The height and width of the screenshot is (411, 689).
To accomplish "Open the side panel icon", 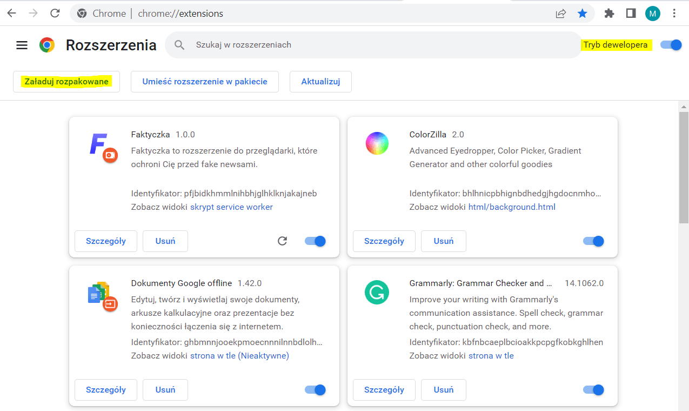I will [631, 14].
